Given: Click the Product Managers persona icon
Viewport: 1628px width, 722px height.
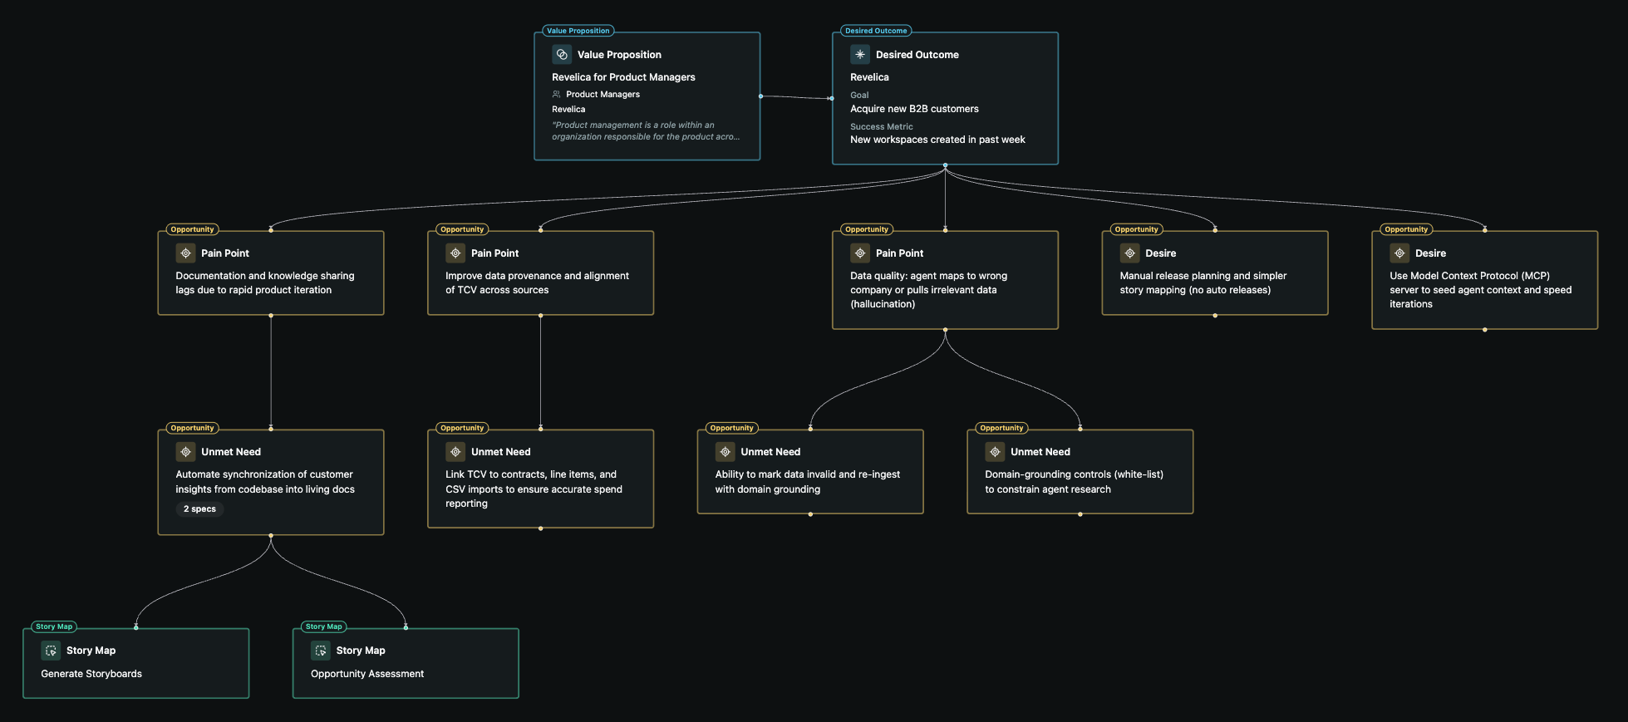Looking at the screenshot, I should pyautogui.click(x=557, y=95).
